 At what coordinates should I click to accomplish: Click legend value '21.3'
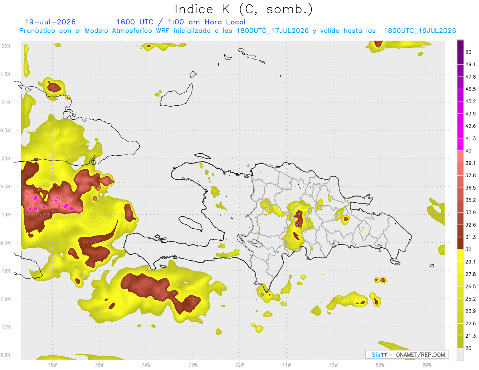point(471,336)
